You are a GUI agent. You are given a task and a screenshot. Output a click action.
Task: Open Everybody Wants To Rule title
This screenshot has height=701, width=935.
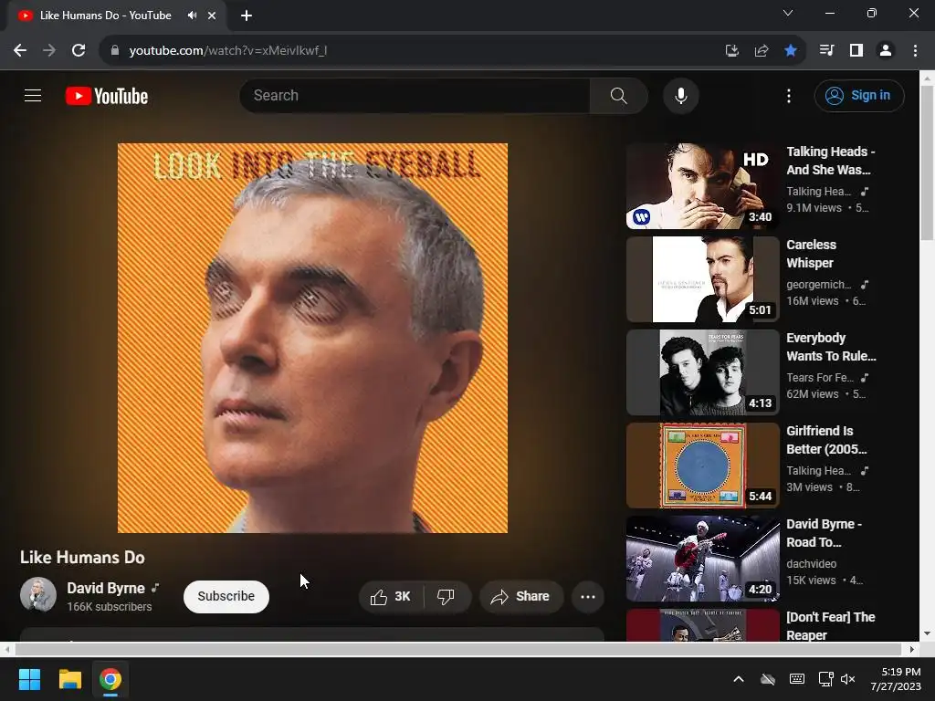coord(831,347)
